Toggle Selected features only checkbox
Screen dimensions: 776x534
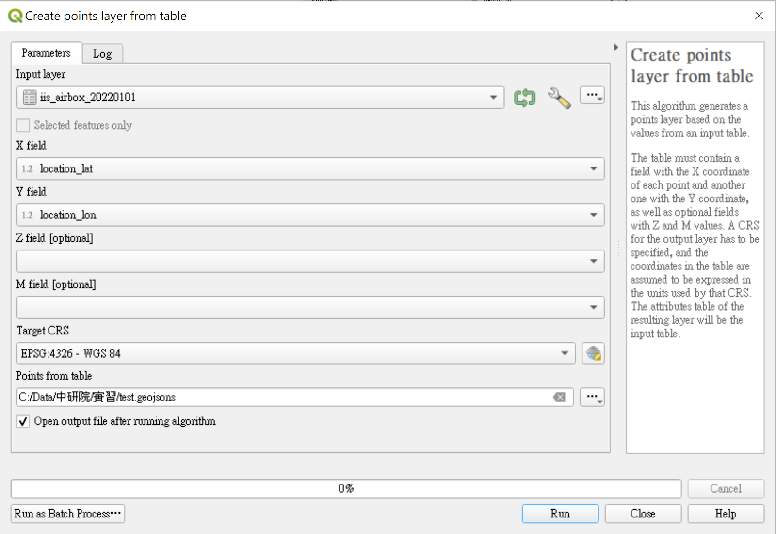pos(23,125)
